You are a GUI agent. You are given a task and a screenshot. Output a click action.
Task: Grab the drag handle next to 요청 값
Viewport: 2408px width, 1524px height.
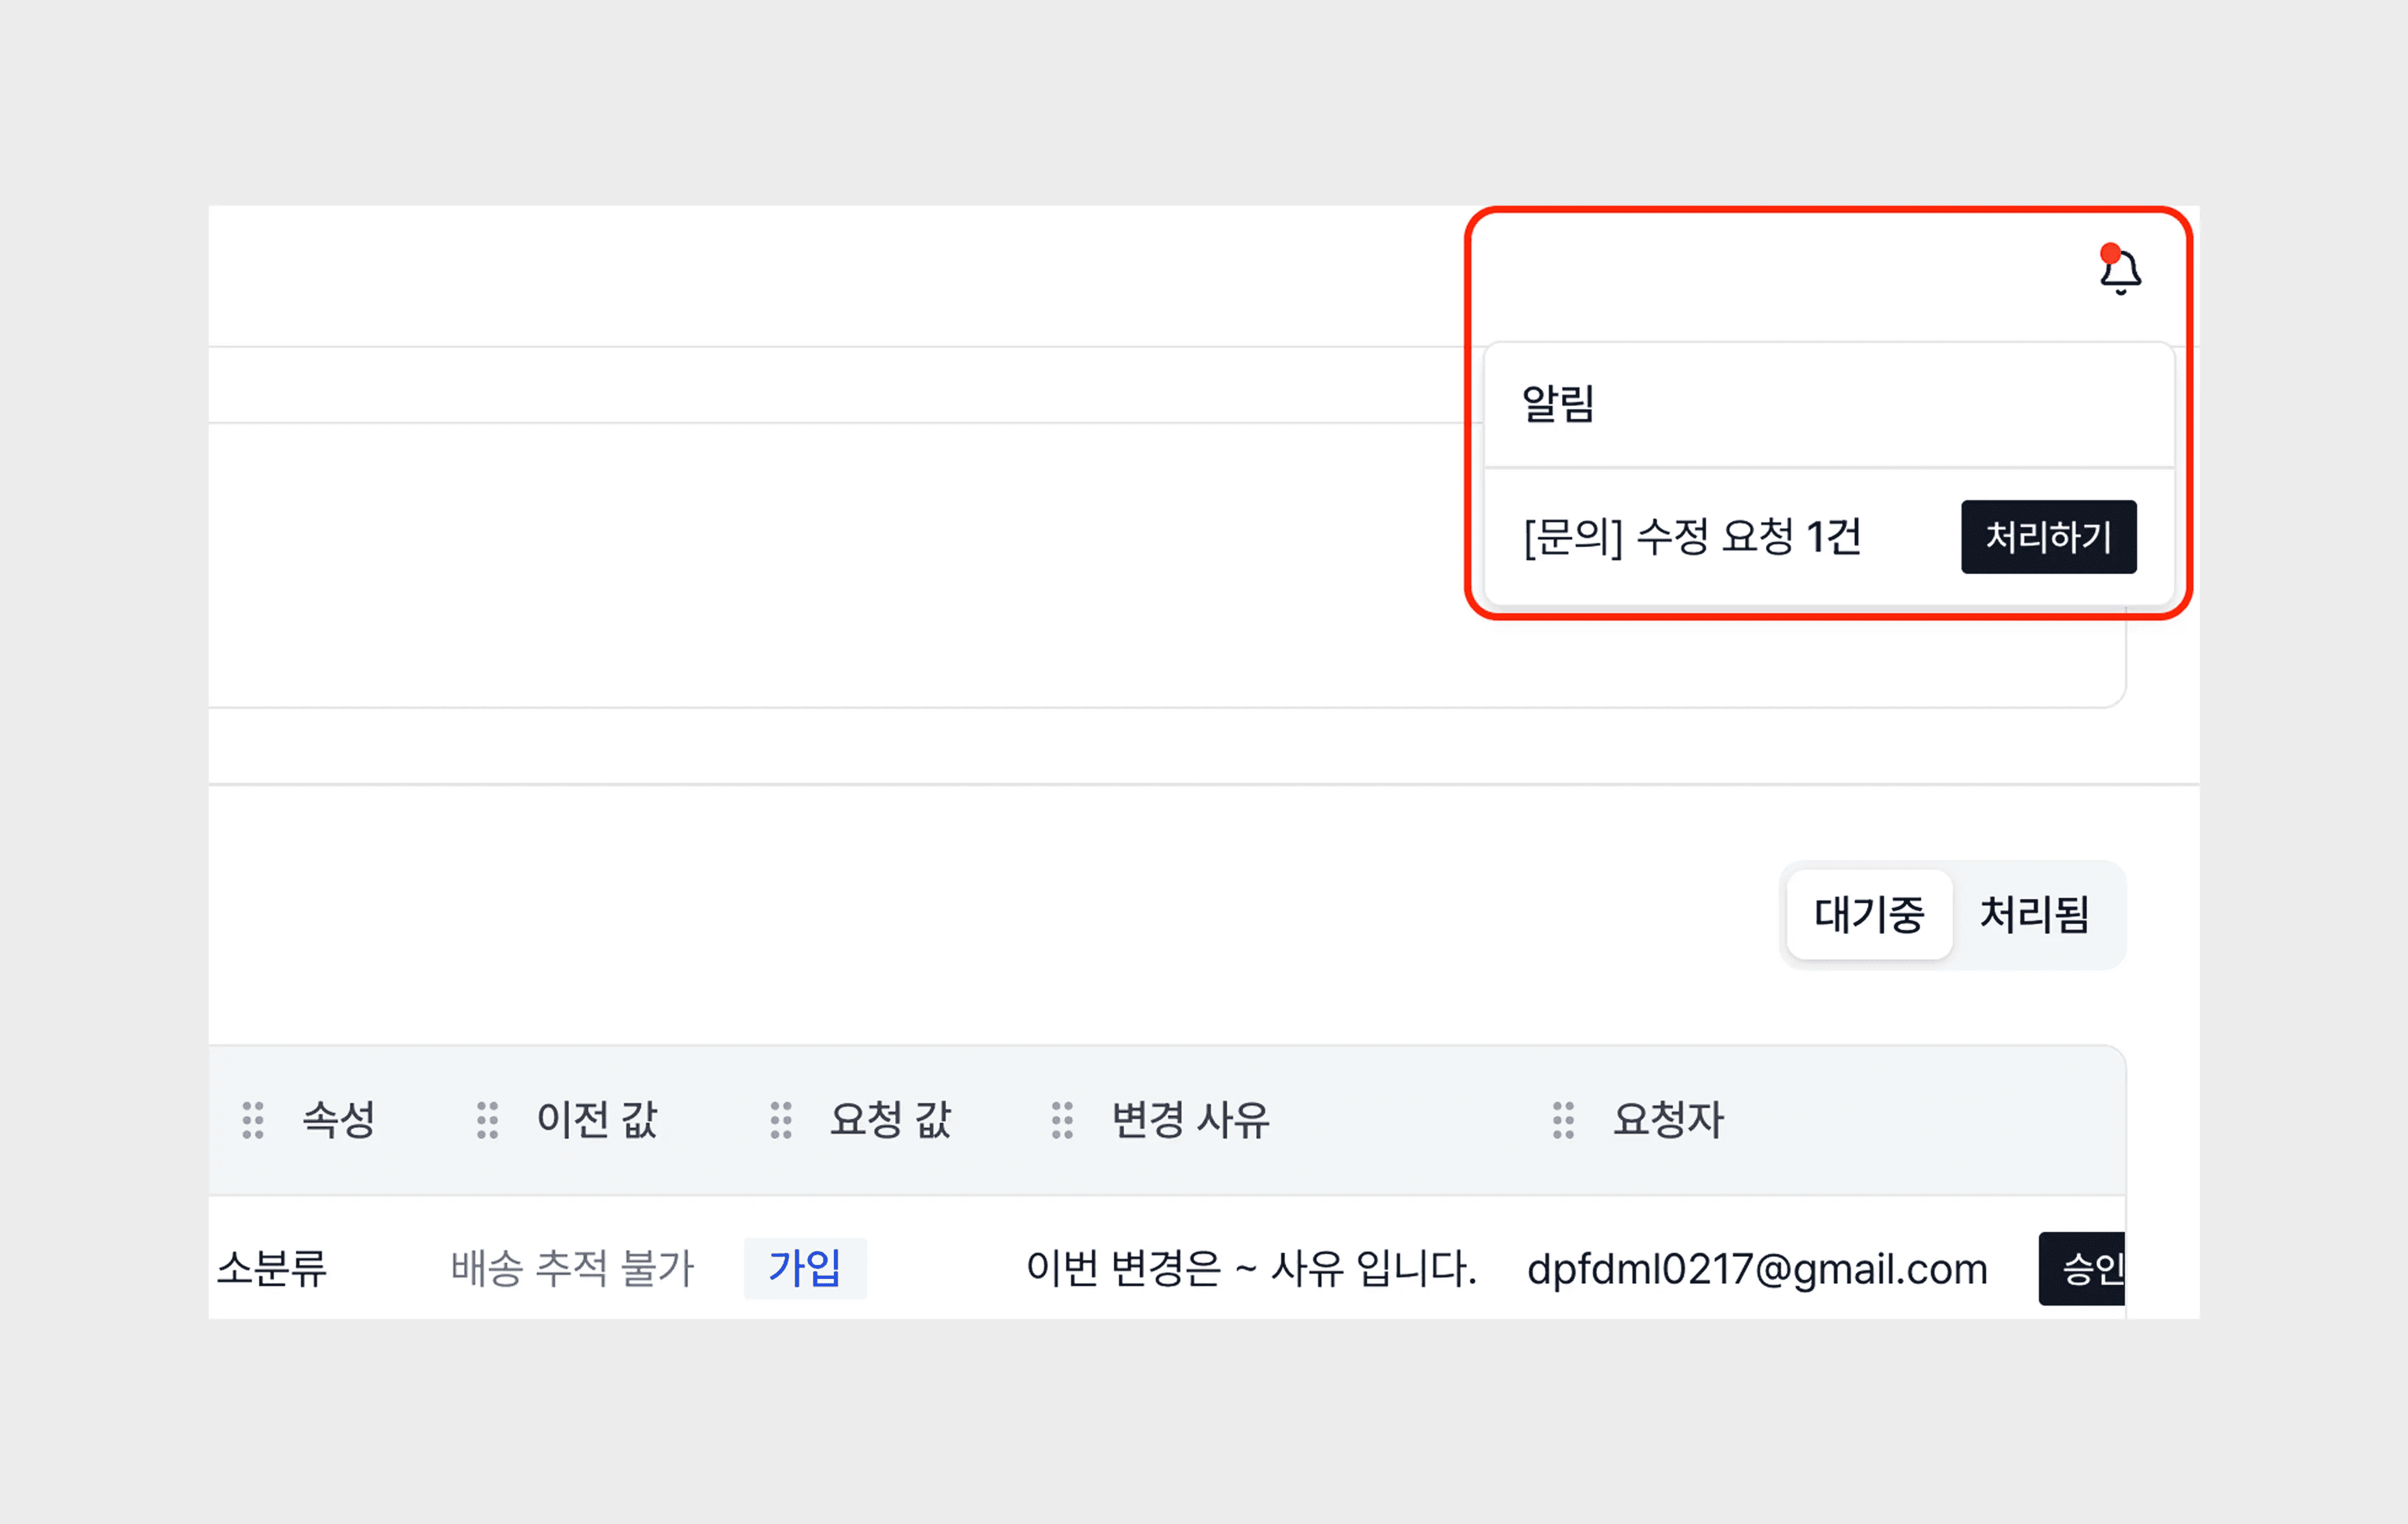coord(781,1120)
